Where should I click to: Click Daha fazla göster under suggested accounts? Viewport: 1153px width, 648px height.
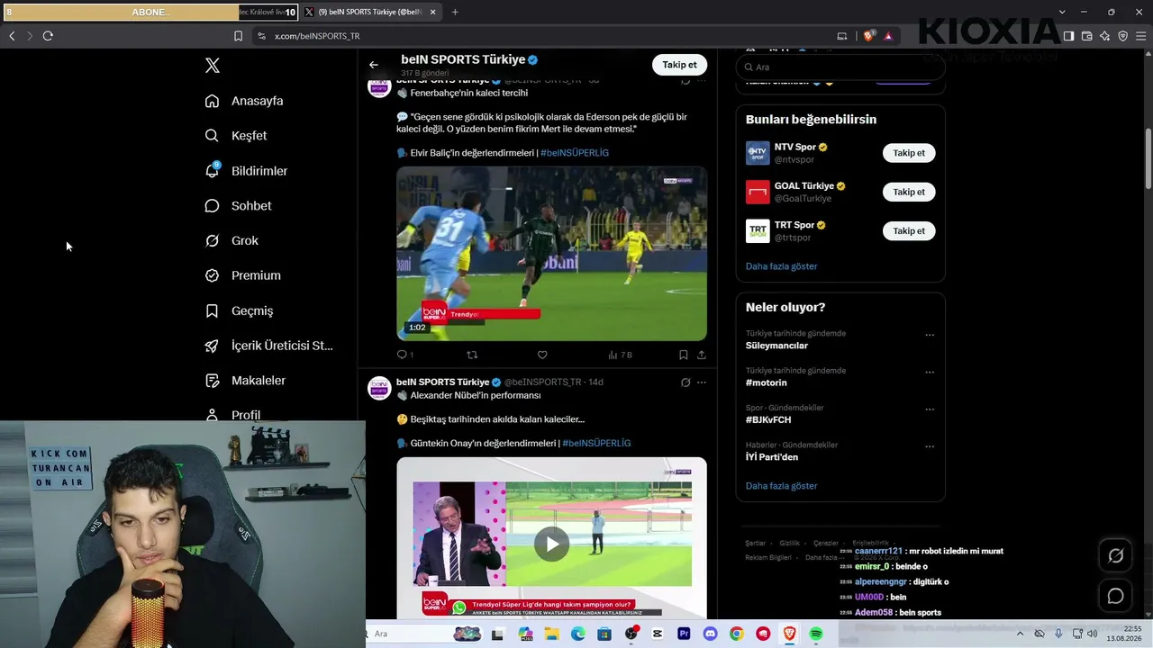[x=781, y=266]
